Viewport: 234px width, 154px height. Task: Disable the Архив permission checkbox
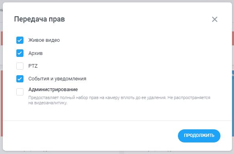pos(20,53)
